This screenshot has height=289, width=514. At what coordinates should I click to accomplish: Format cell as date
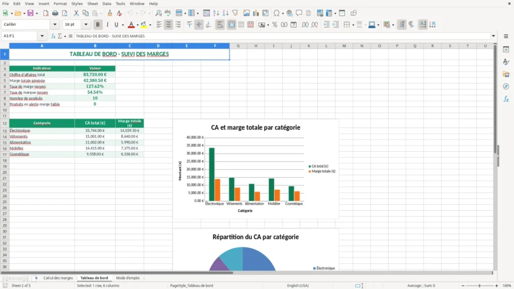click(x=294, y=25)
